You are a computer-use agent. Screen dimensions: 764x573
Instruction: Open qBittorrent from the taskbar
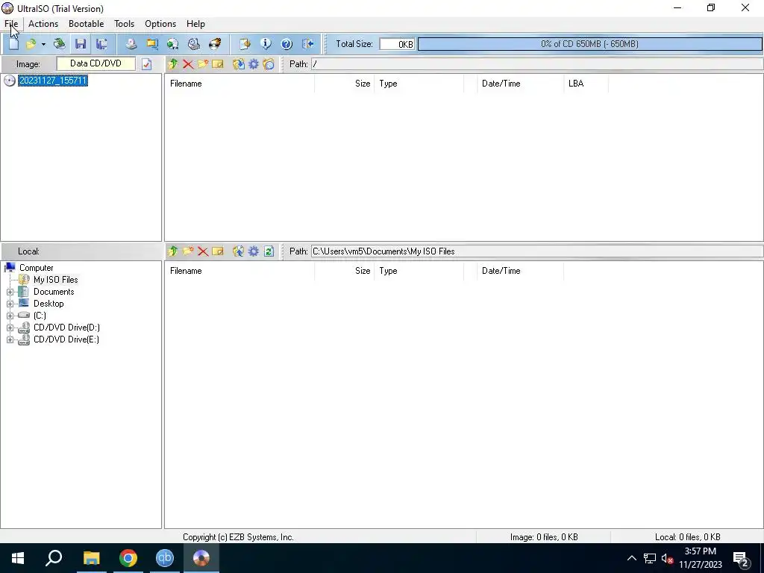click(x=165, y=558)
